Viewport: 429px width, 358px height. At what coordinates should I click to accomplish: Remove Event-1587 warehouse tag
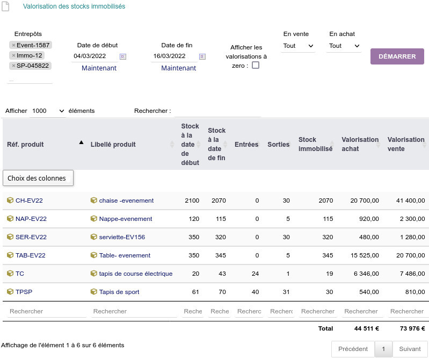(x=13, y=46)
